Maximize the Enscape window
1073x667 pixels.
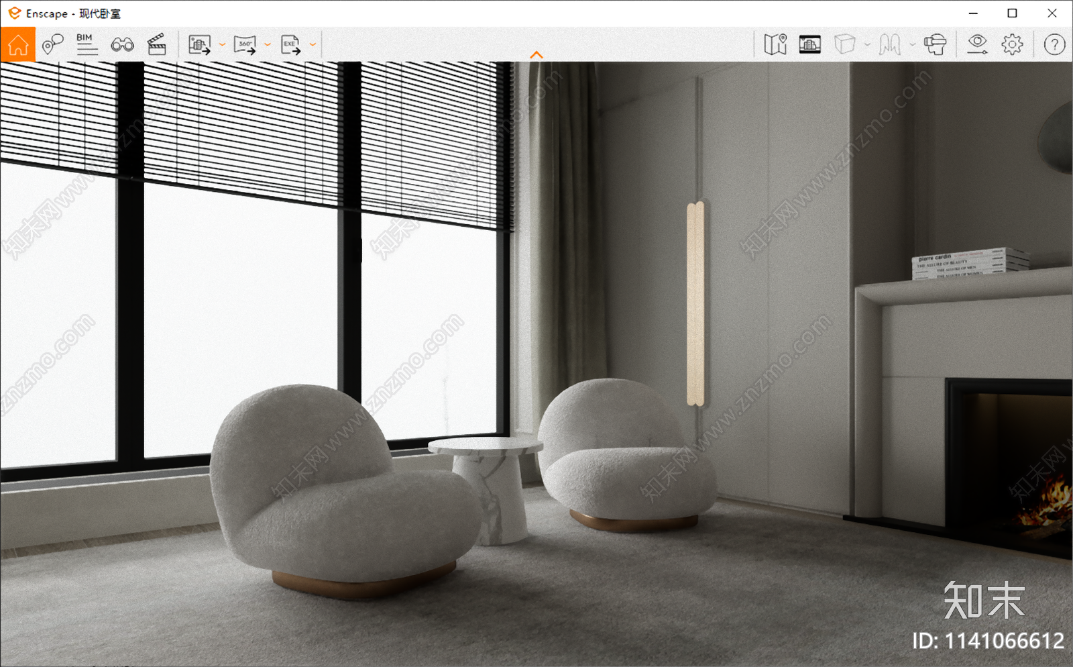(x=1012, y=13)
